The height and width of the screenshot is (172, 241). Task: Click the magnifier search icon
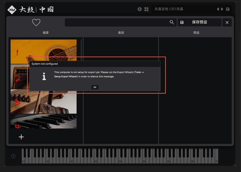click(172, 22)
